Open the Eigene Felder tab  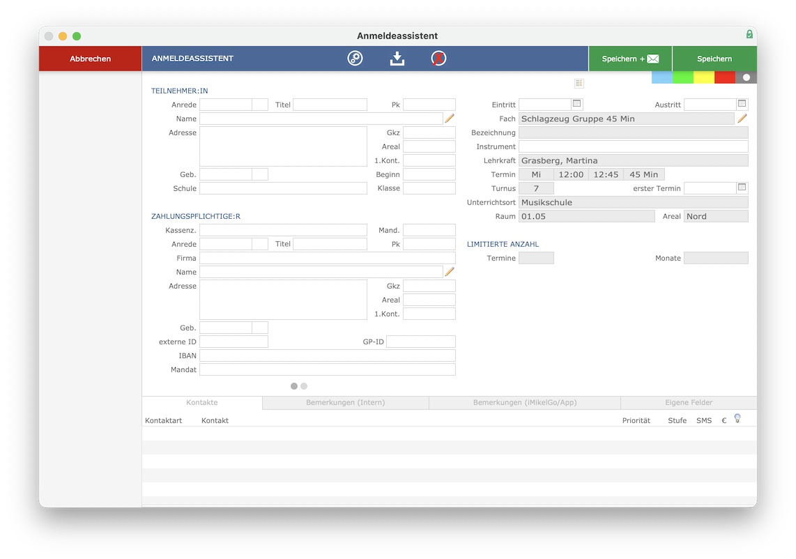[x=689, y=403]
